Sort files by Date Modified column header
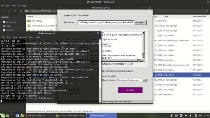 199,16
